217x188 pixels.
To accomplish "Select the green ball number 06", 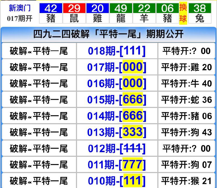I will click(x=167, y=8).
